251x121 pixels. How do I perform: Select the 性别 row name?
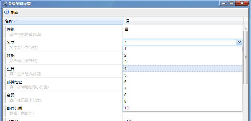coord(11,29)
